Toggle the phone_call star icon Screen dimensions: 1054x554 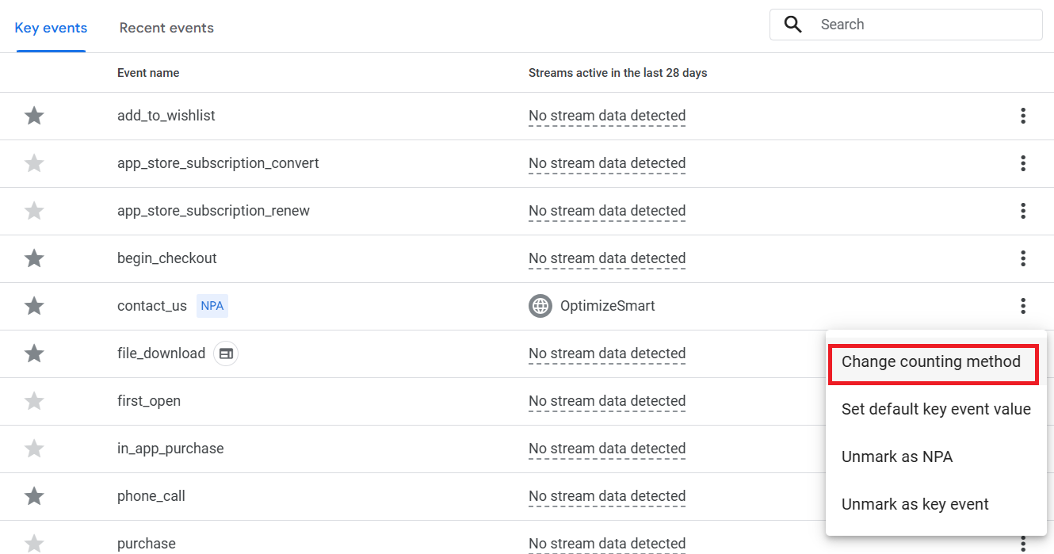pos(34,496)
